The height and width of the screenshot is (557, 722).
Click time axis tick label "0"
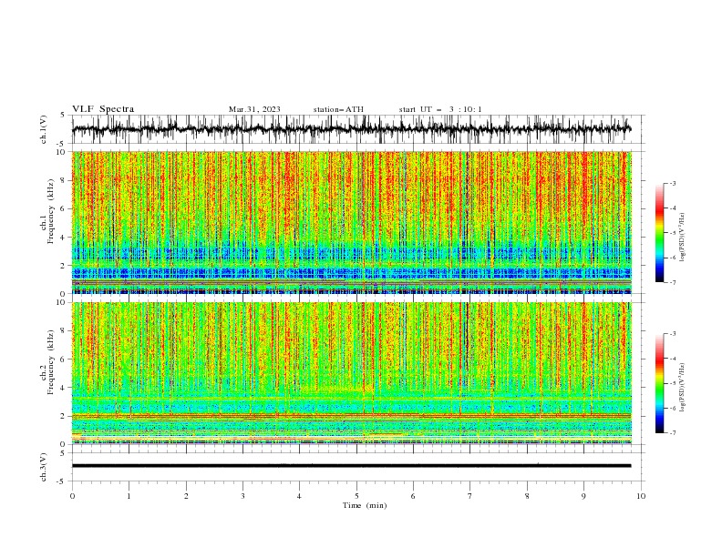click(72, 496)
